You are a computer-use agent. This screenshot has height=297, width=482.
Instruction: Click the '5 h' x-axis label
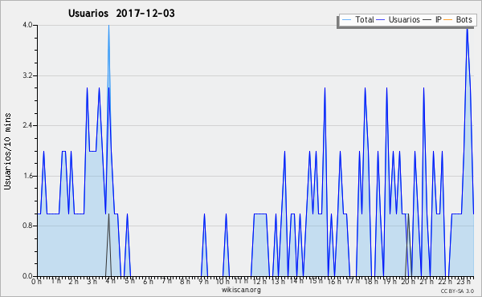[x=129, y=281]
